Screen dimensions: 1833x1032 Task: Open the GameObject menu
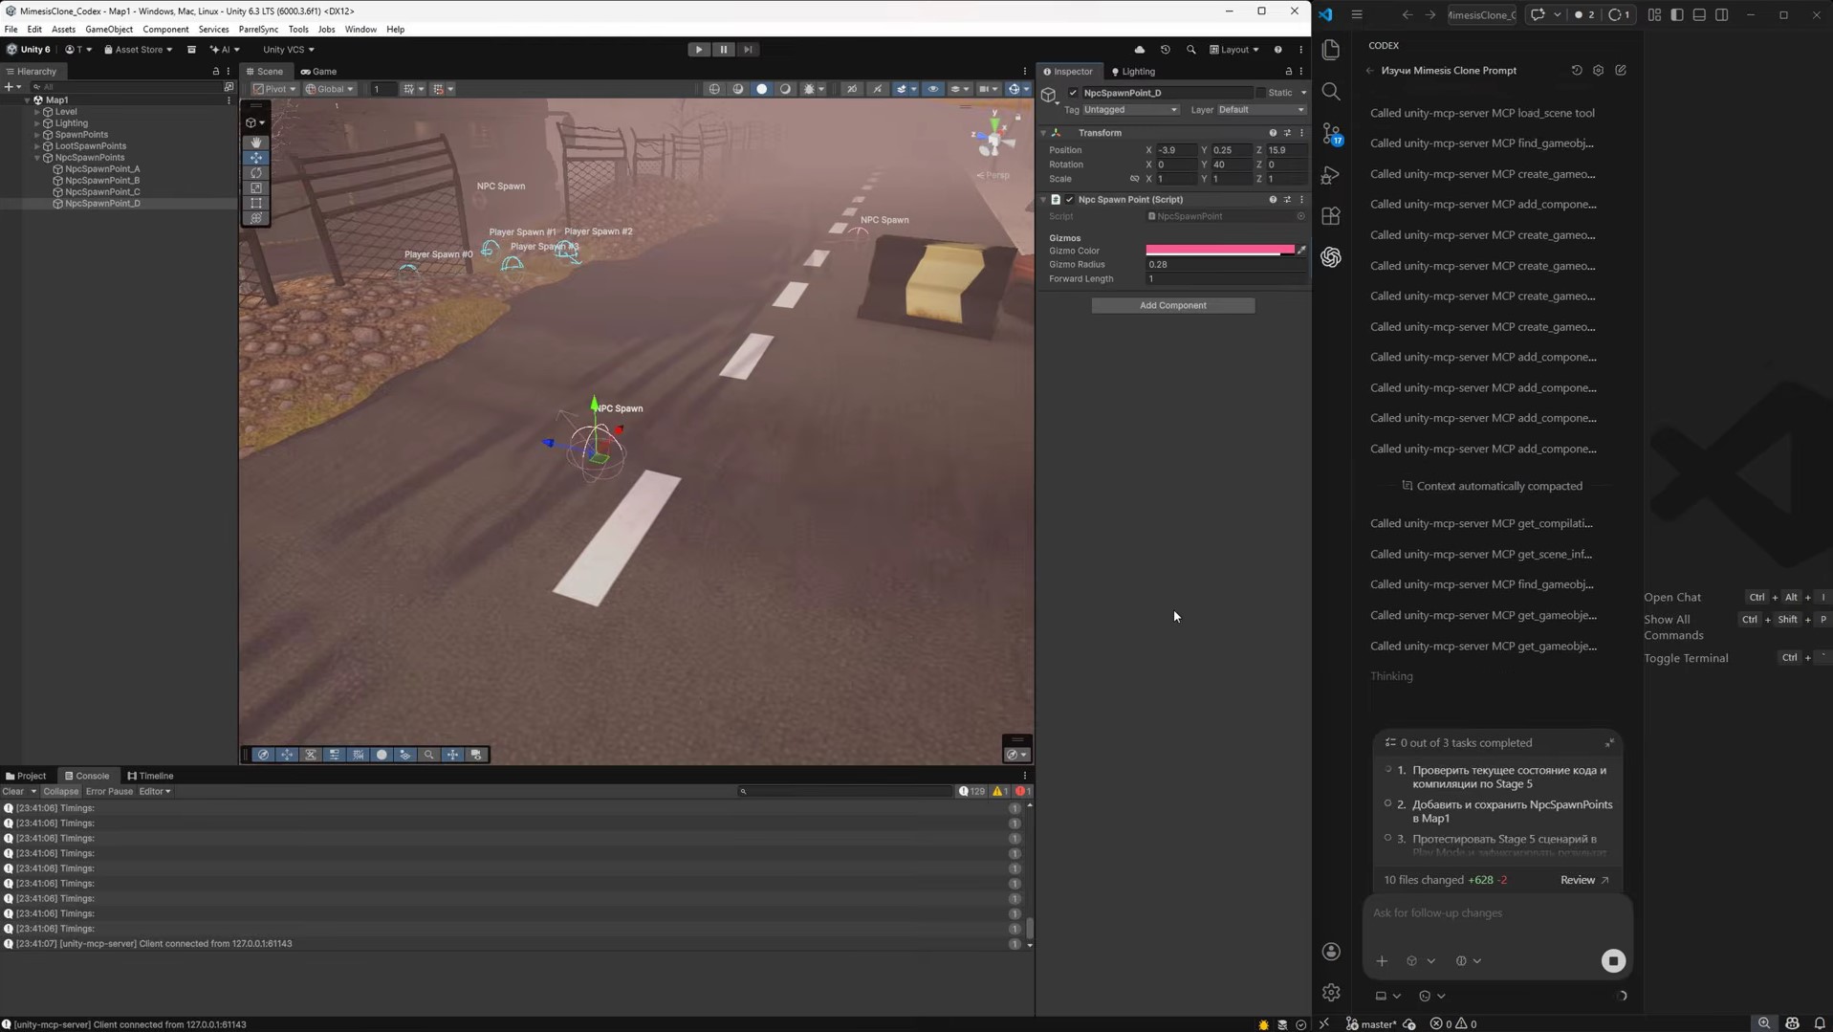[109, 30]
